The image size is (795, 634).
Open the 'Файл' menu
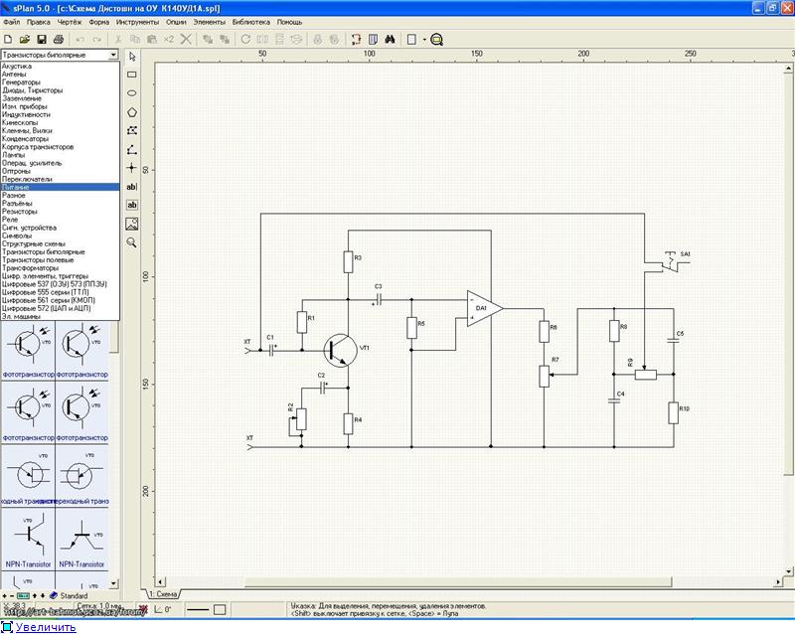[12, 21]
